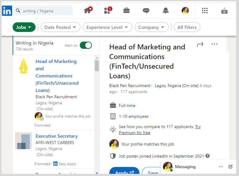The width and height of the screenshot is (239, 176).
Task: Click 'Your profile matches this job' in details
Action: tap(148, 144)
